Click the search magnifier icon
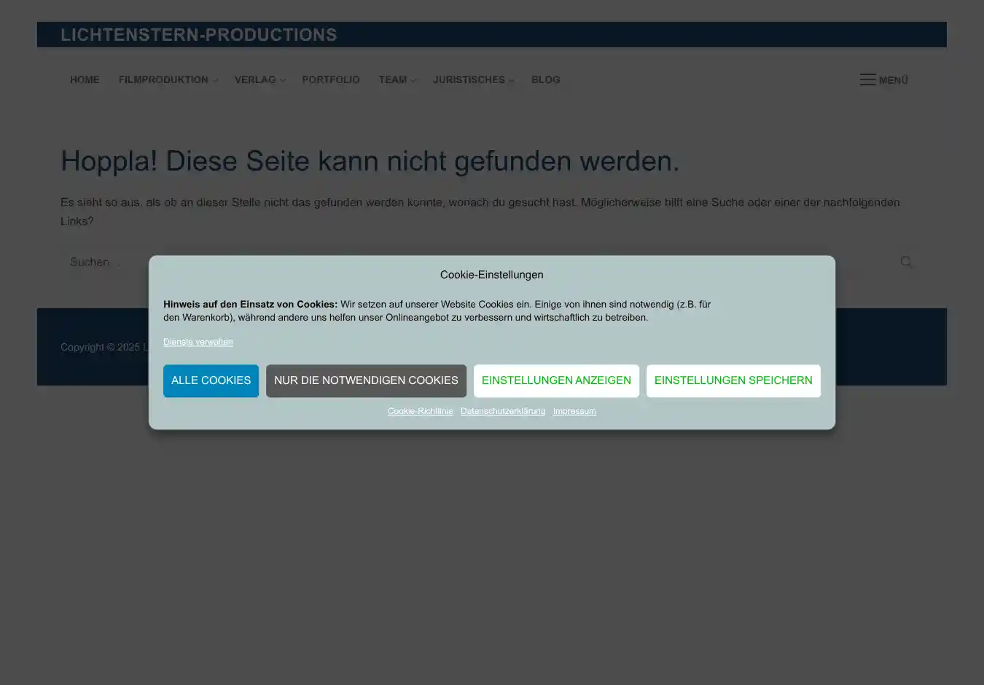Viewport: 984px width, 685px height. pos(906,262)
